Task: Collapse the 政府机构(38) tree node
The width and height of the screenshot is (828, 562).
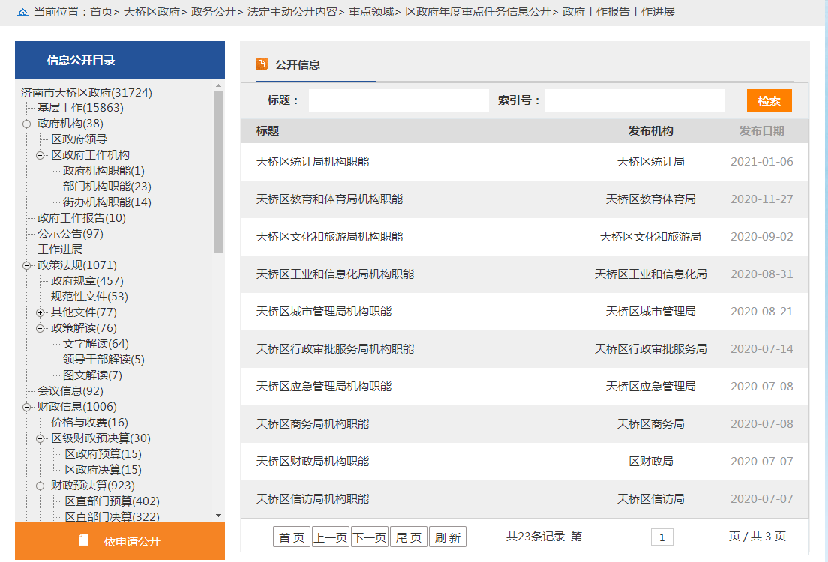Action: point(26,124)
